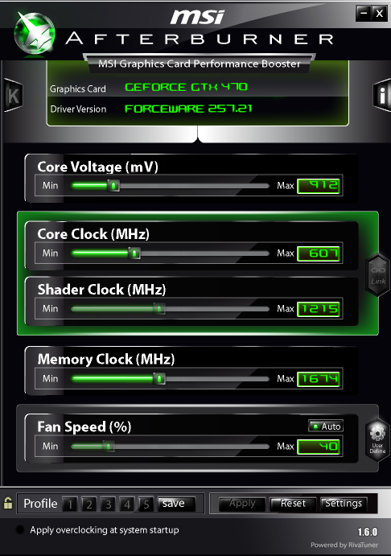
Task: Toggle the Link button for core and shader clocks
Action: tap(378, 275)
